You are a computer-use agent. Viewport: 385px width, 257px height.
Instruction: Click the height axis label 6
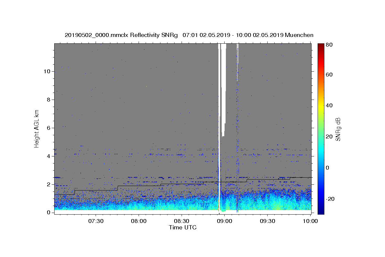pyautogui.click(x=48, y=128)
